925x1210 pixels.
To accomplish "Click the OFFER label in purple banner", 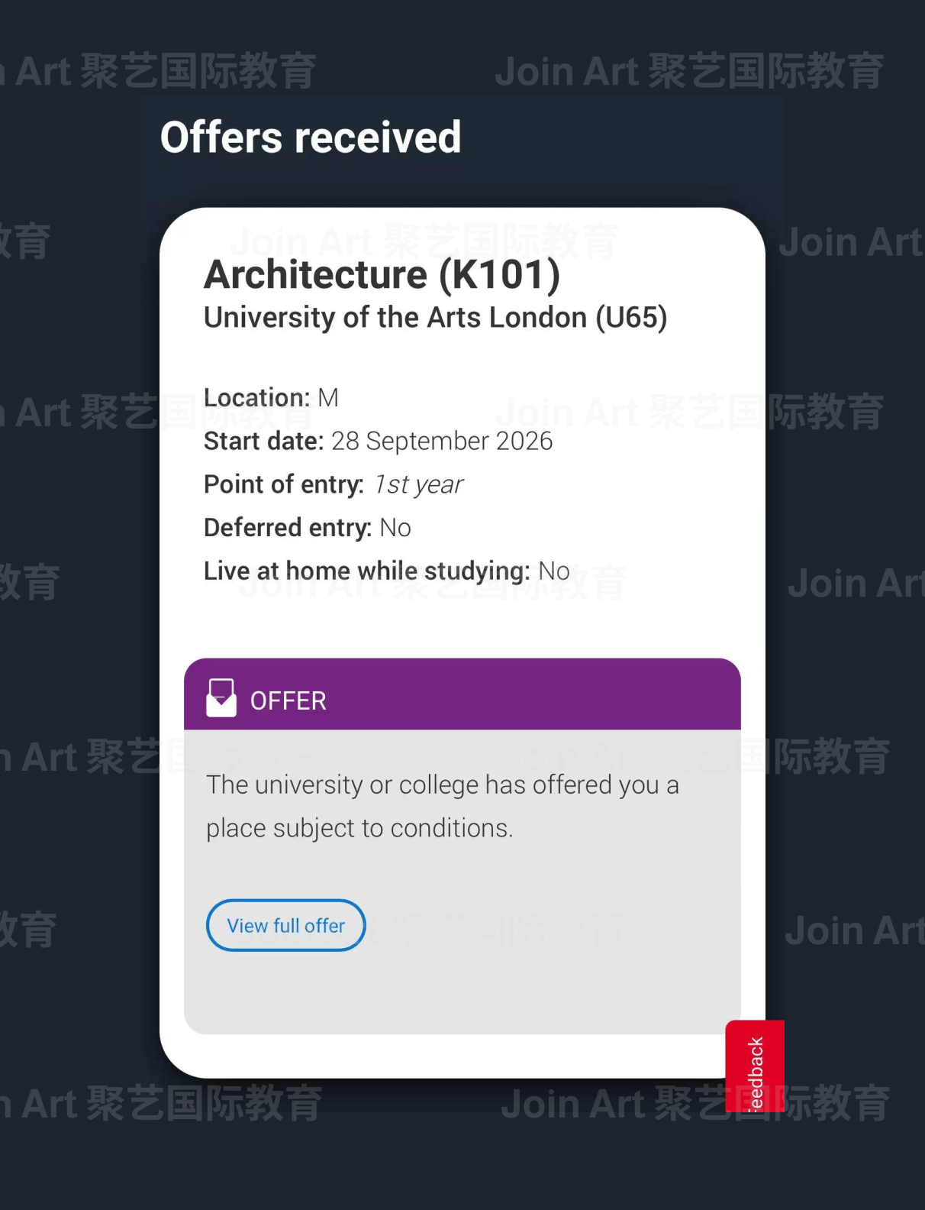I will tap(288, 701).
